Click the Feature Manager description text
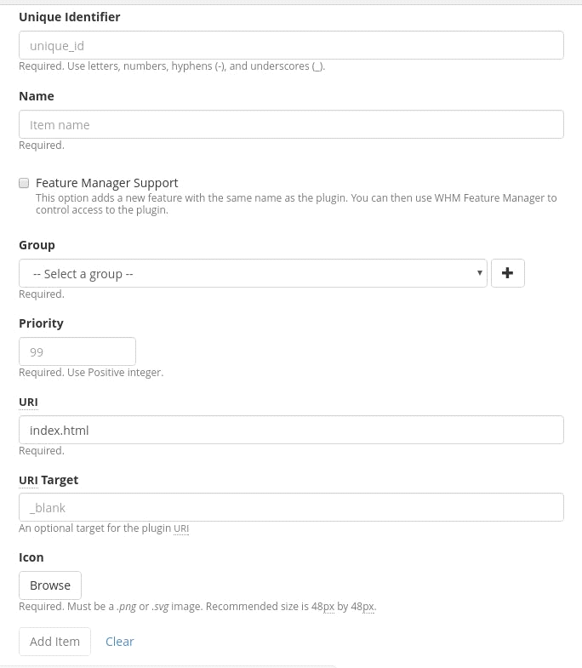582x668 pixels. [x=296, y=203]
